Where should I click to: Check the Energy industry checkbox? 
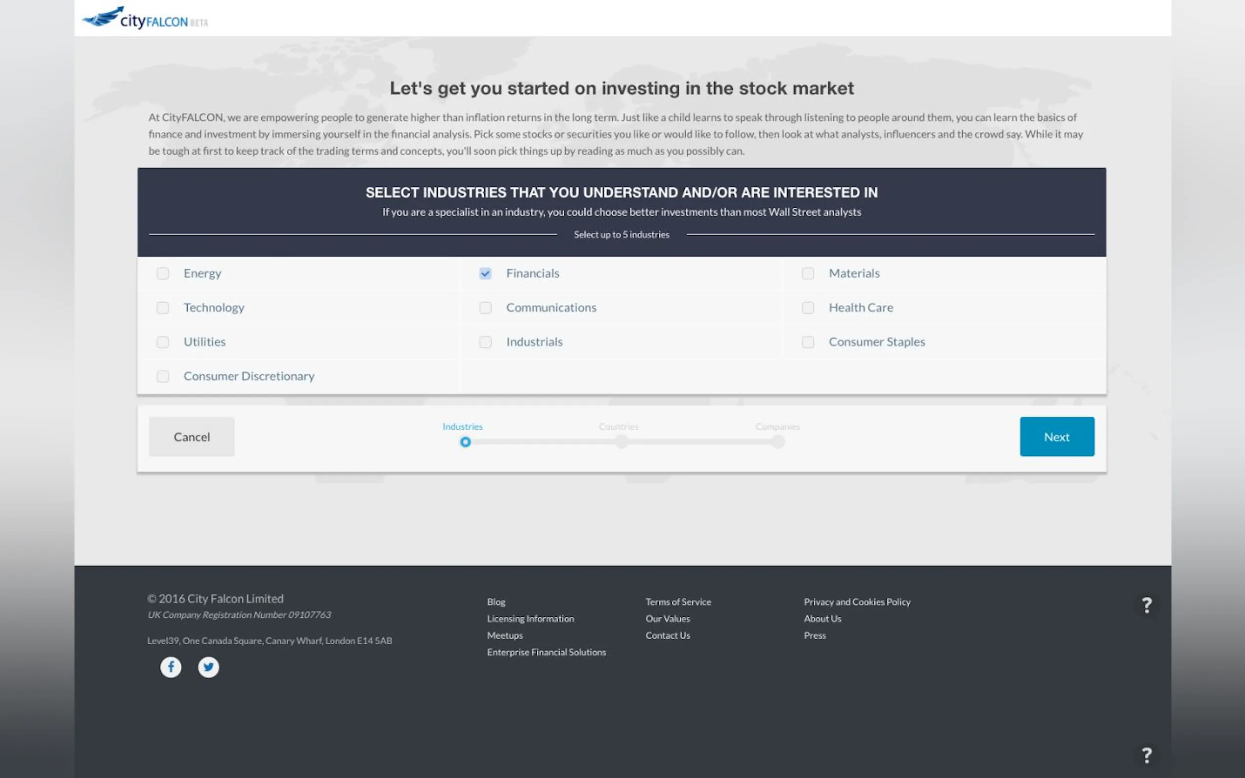(163, 273)
